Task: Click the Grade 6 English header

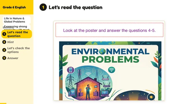Action: [14, 7]
